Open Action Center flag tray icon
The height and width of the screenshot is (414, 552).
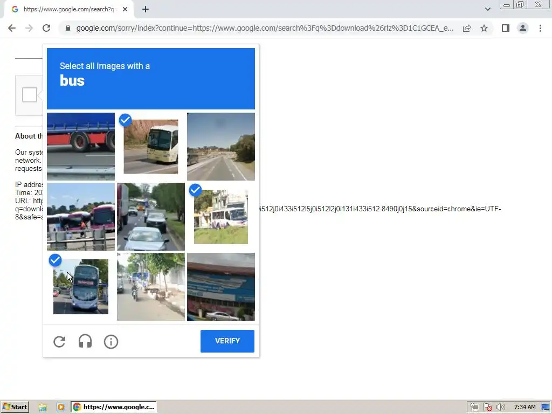point(487,408)
